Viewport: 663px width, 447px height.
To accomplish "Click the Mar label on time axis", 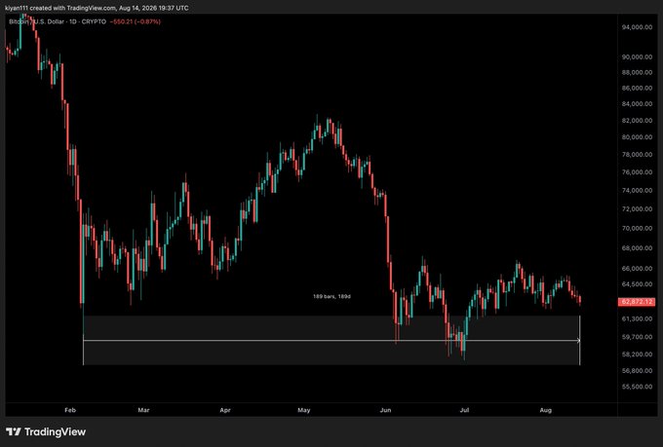I will [143, 410].
